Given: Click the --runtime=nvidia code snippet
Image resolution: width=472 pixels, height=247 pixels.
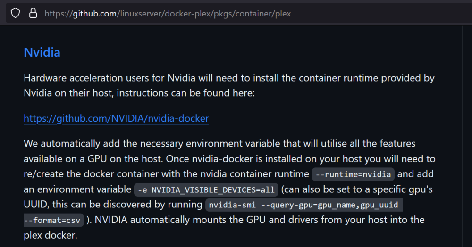Looking at the screenshot, I should tap(353, 174).
